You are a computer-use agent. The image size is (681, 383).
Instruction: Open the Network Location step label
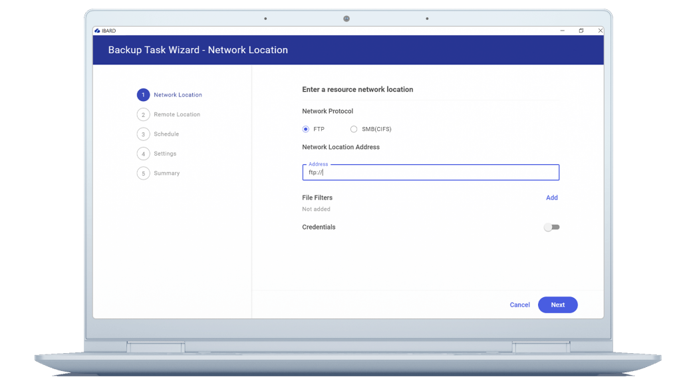pyautogui.click(x=178, y=94)
